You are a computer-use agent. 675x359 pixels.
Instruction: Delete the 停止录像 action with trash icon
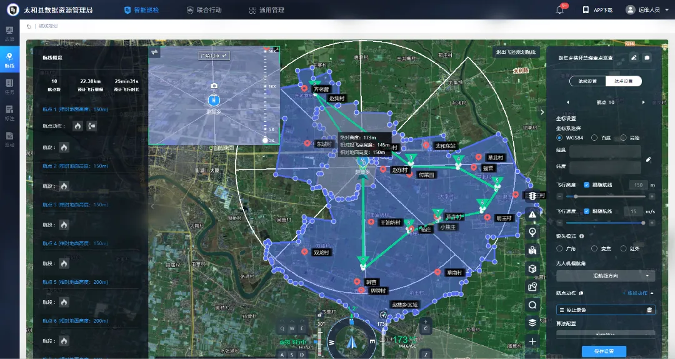click(x=649, y=310)
